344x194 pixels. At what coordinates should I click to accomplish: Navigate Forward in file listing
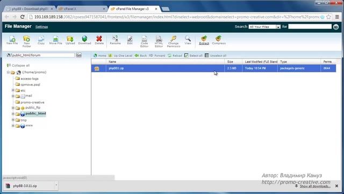pyautogui.click(x=157, y=56)
